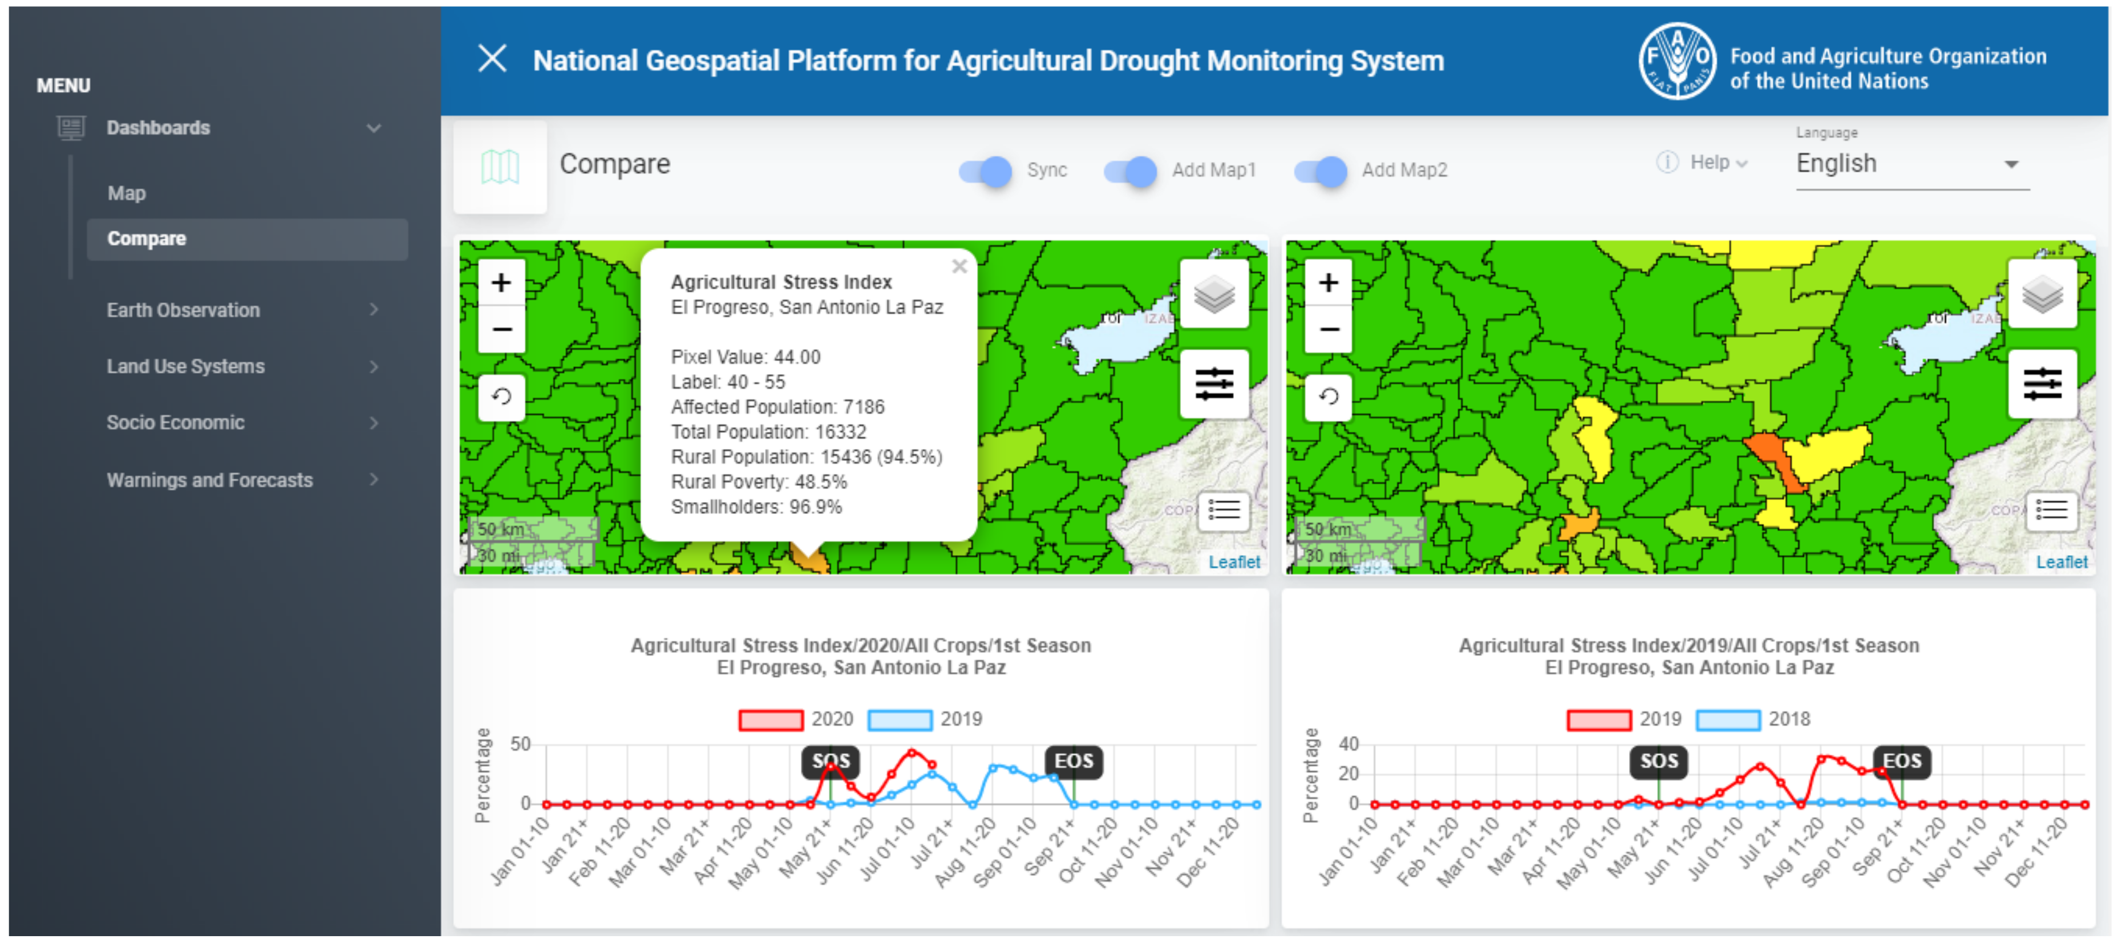Close the Agricultural Stress Index popup
Screen dimensions: 2122x943
[959, 267]
